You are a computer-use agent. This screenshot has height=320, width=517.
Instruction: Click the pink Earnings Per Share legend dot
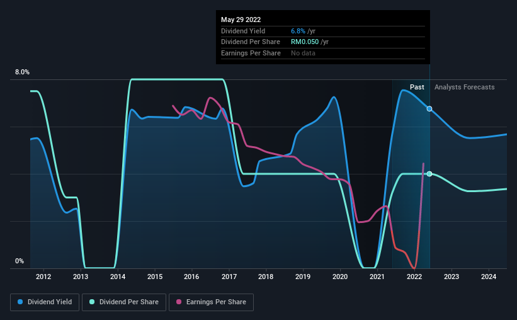coord(179,302)
